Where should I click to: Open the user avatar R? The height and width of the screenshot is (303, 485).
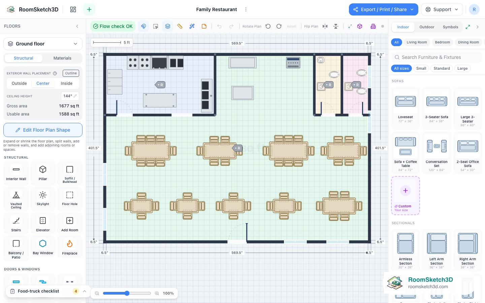click(x=474, y=9)
